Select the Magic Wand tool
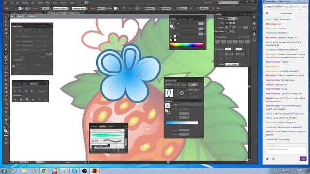Viewport: 310px width, 174px height. click(6, 26)
